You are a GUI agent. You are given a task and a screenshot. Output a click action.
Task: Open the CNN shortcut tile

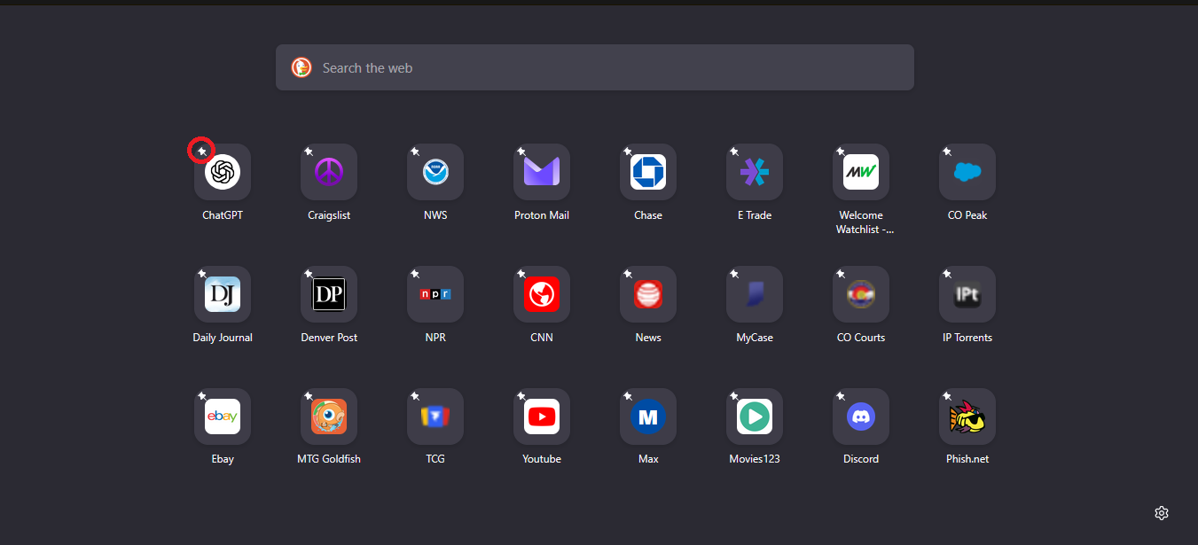tap(542, 294)
